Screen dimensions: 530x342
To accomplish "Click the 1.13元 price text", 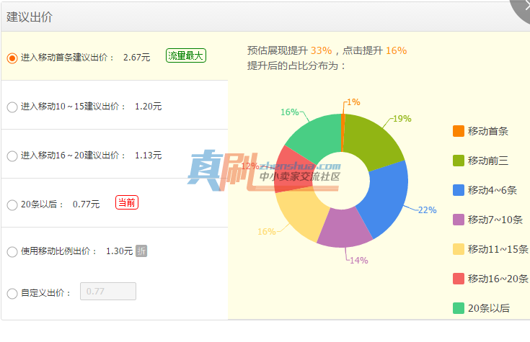I will click(148, 156).
